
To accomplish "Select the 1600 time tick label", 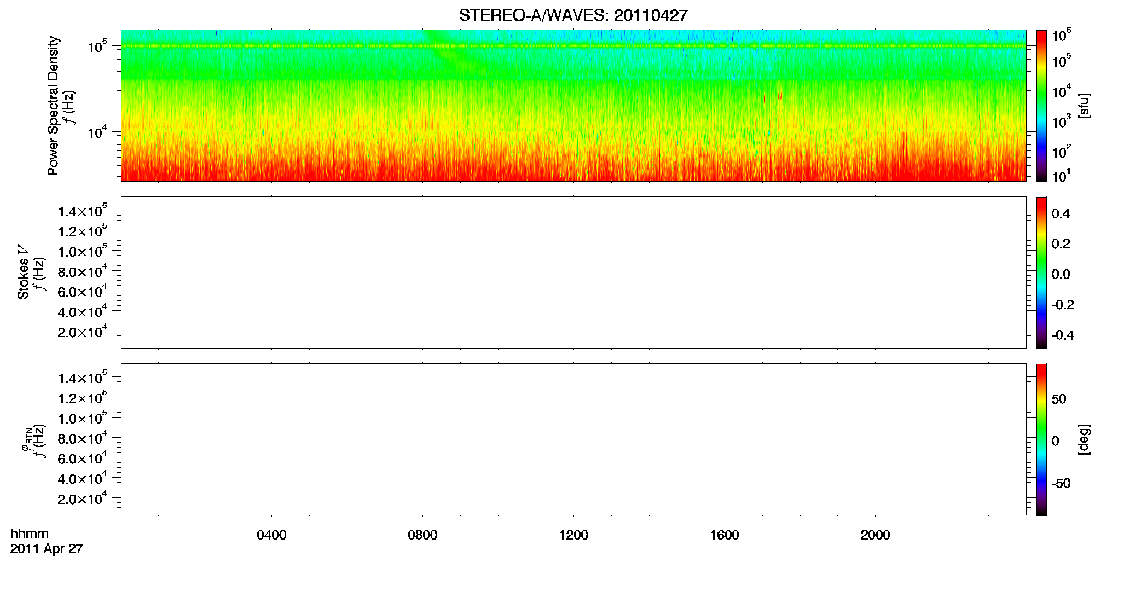I will pyautogui.click(x=725, y=535).
